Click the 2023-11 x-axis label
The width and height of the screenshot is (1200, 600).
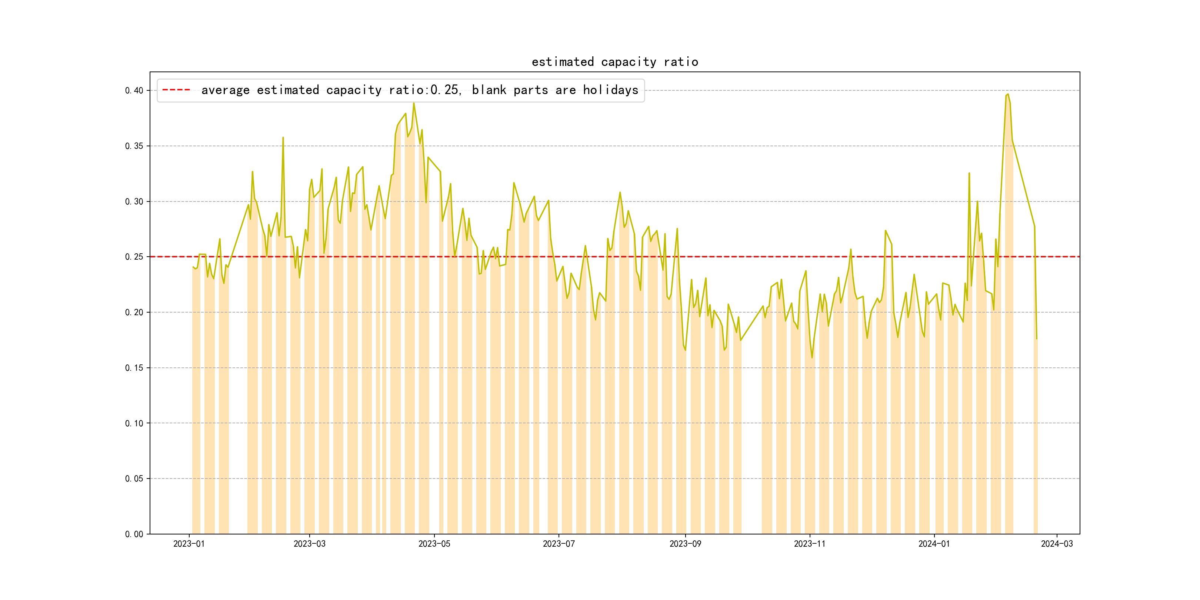tap(809, 544)
